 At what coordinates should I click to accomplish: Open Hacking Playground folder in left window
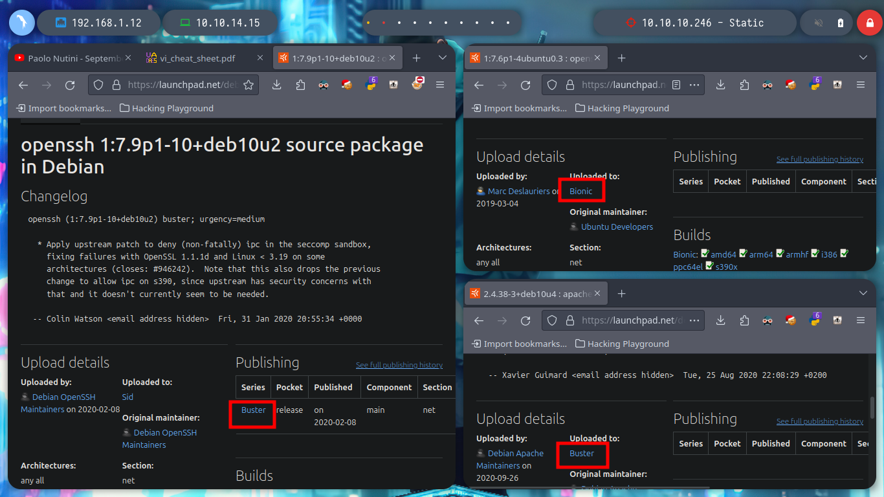point(167,108)
